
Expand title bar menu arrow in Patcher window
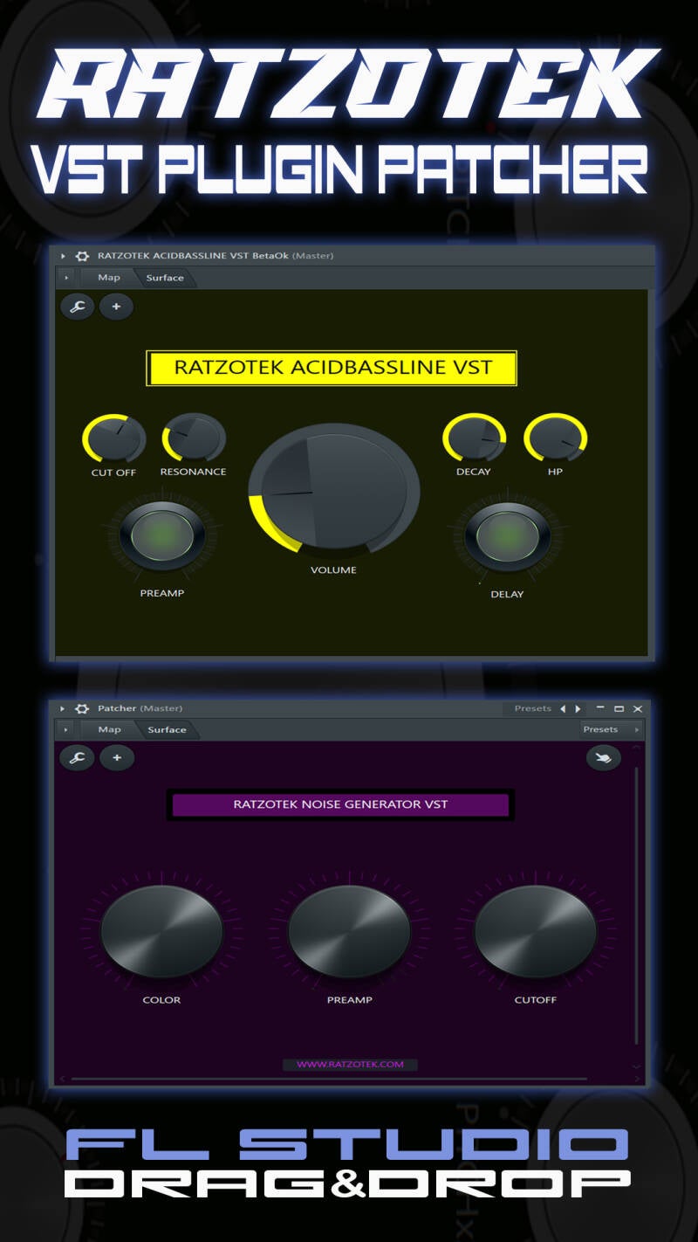[63, 708]
